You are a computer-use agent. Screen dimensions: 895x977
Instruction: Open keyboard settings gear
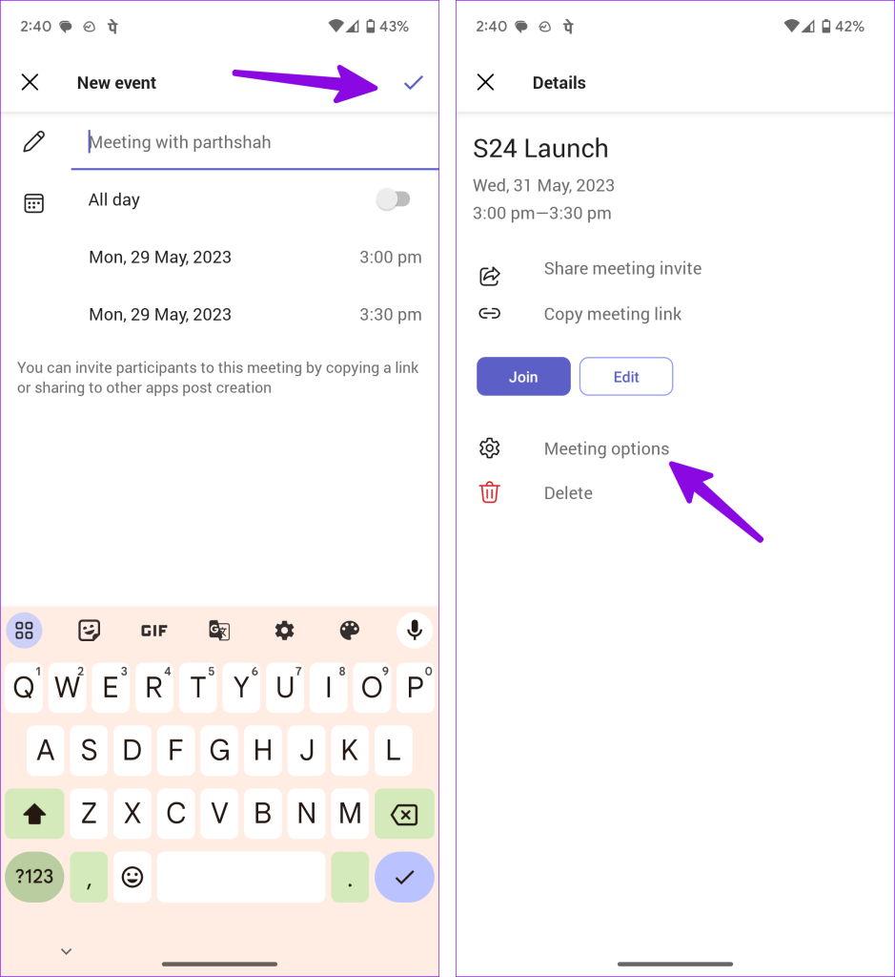[284, 631]
